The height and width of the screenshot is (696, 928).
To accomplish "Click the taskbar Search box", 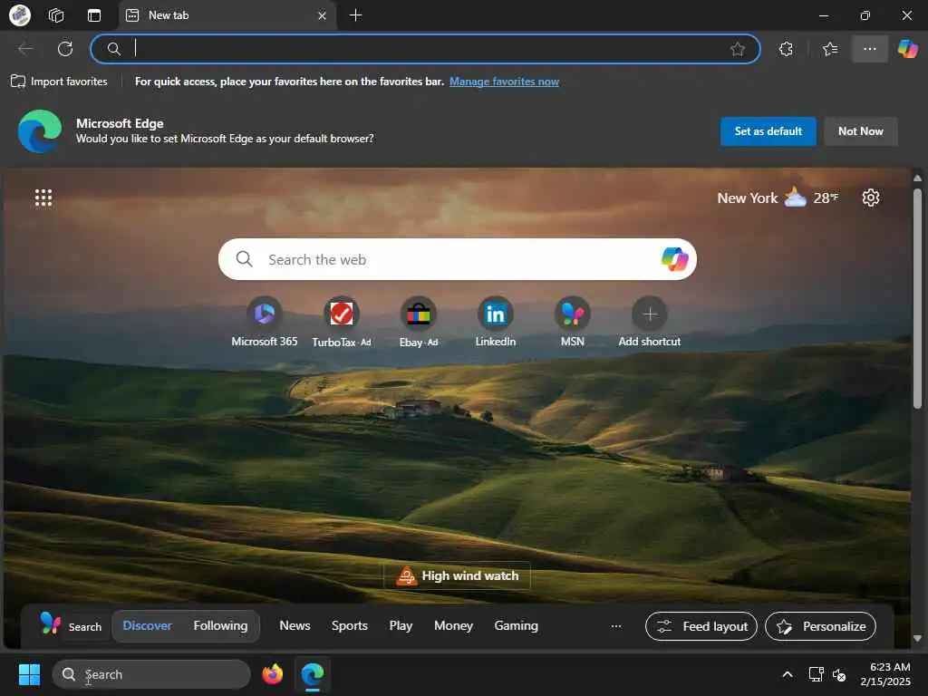I will click(151, 674).
